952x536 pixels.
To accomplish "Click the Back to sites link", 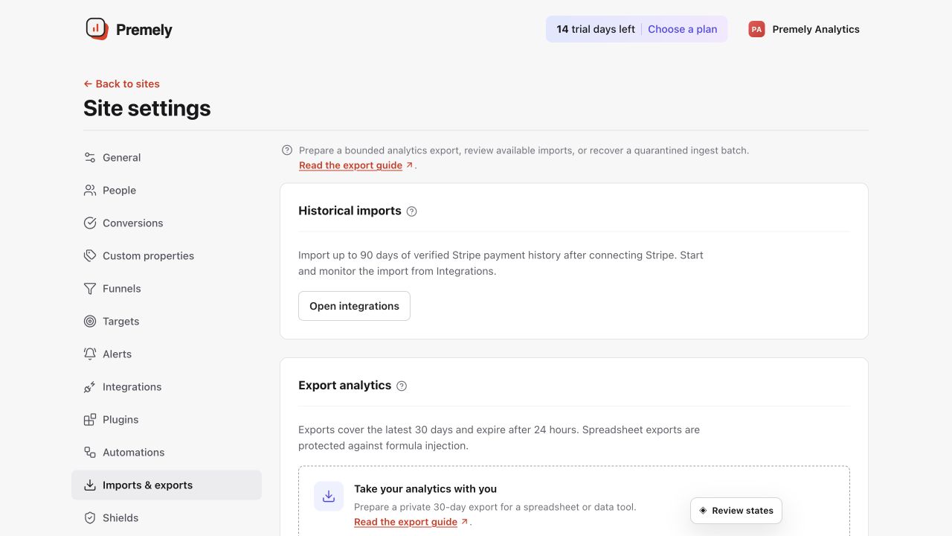I will 121,84.
